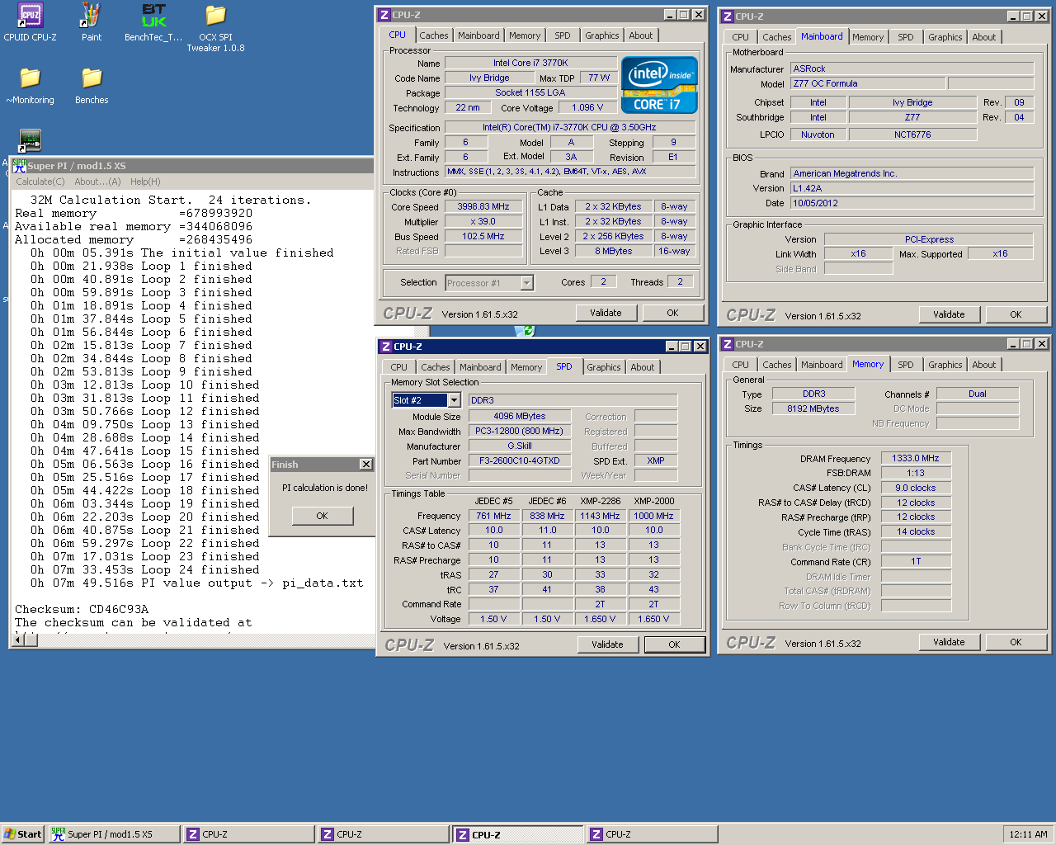Image resolution: width=1056 pixels, height=845 pixels.
Task: Click the Mainboard CPU-Z window title icon
Action: (727, 17)
